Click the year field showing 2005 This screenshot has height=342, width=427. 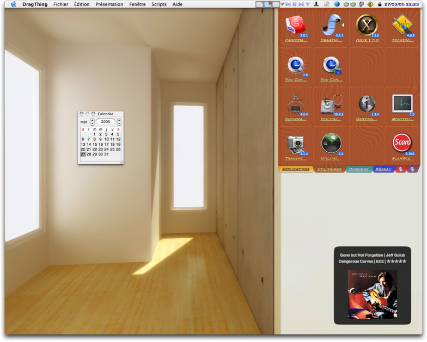[x=106, y=122]
